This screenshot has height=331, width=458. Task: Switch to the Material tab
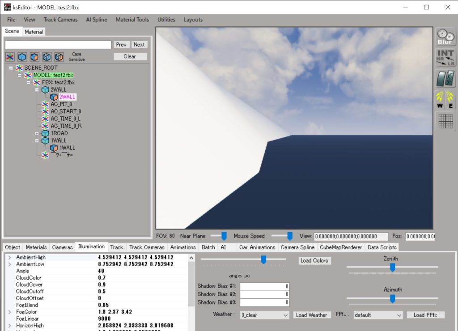point(34,32)
